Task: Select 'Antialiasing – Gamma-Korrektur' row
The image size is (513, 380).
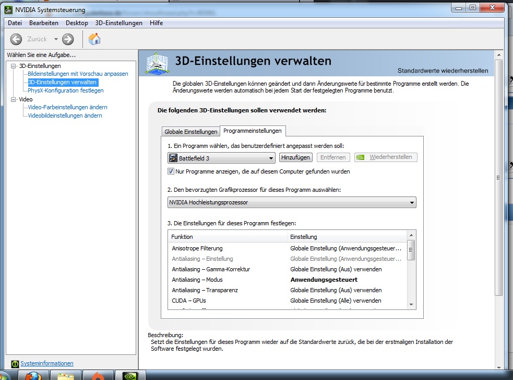Action: (x=287, y=269)
